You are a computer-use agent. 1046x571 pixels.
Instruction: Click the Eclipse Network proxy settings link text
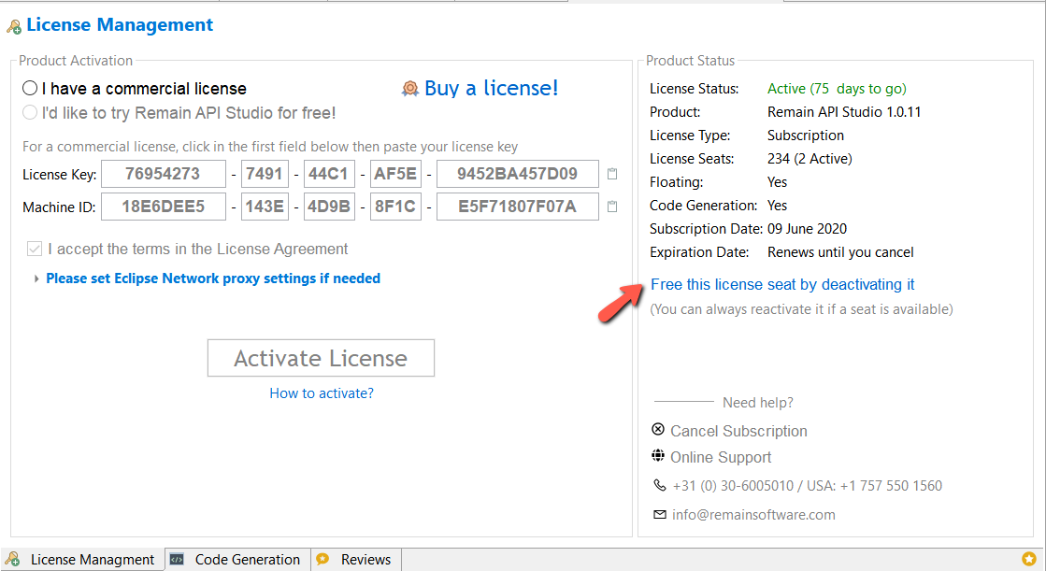coord(213,278)
